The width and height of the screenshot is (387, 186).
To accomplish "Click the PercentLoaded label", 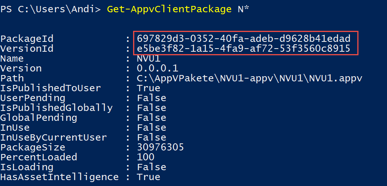I will (x=38, y=157).
